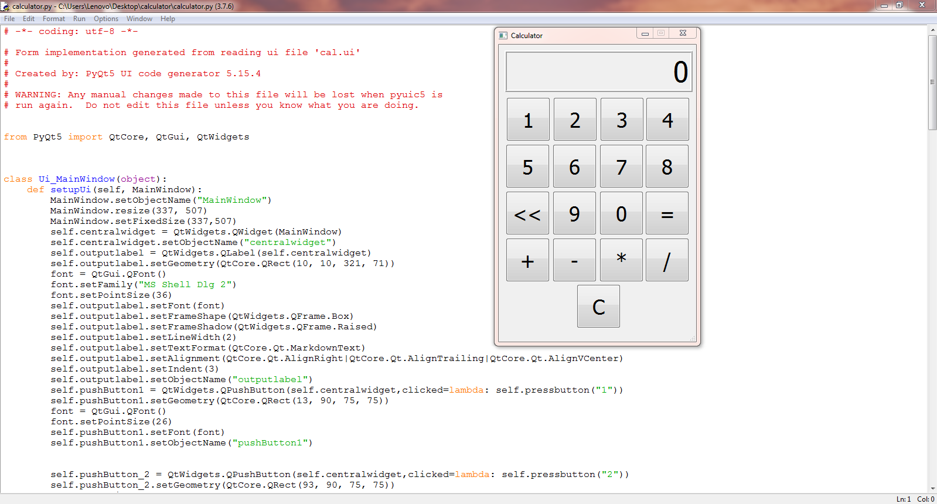Click the multiply * button
The image size is (937, 504).
(622, 260)
